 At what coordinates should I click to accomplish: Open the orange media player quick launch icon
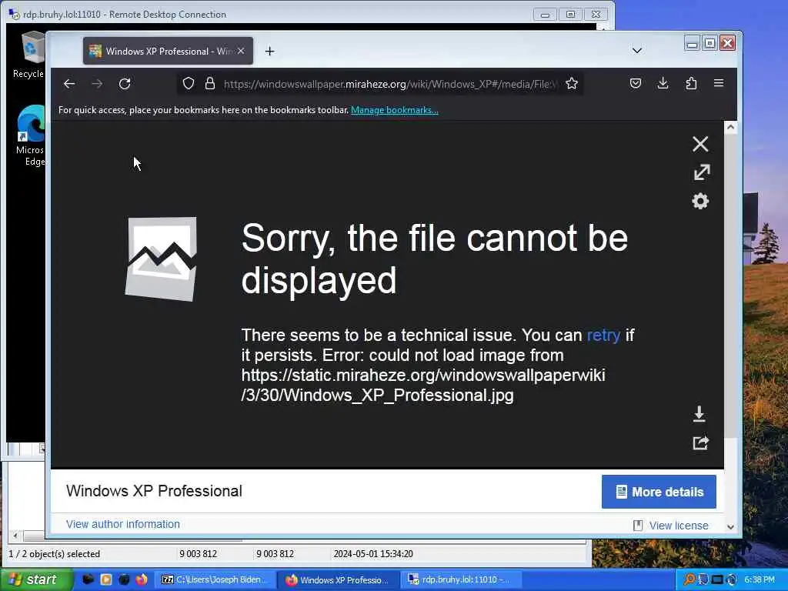(x=106, y=579)
